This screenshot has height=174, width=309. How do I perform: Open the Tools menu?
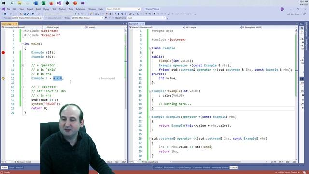coord(71,9)
